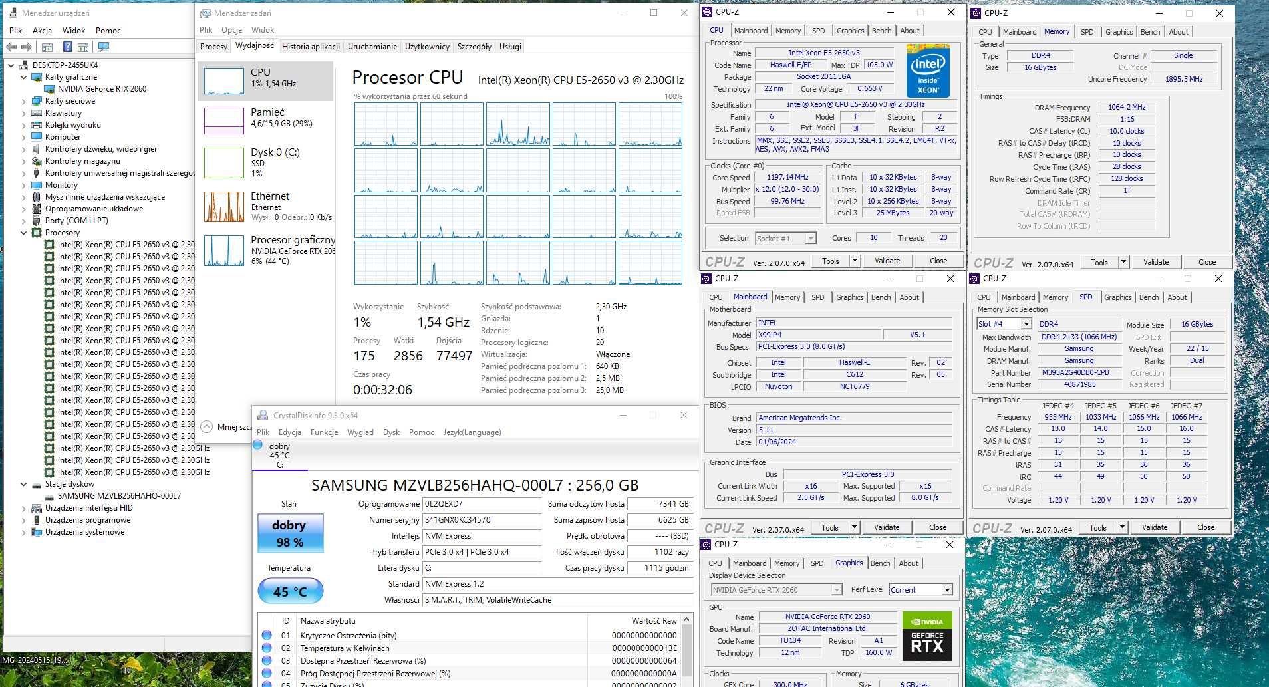
Task: Open the Widok menu in Device Manager
Action: click(x=74, y=31)
